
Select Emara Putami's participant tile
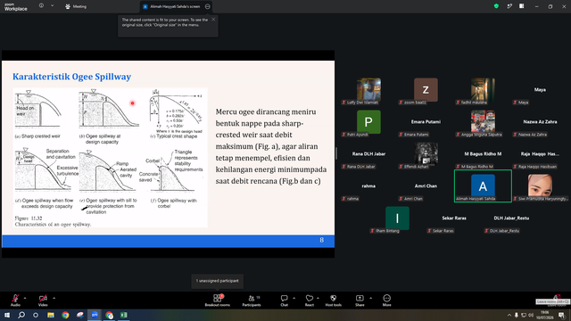click(x=426, y=122)
